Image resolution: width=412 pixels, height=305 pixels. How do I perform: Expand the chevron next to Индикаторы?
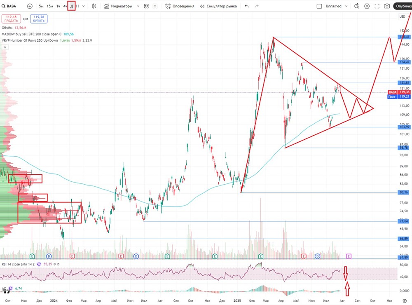pos(138,6)
